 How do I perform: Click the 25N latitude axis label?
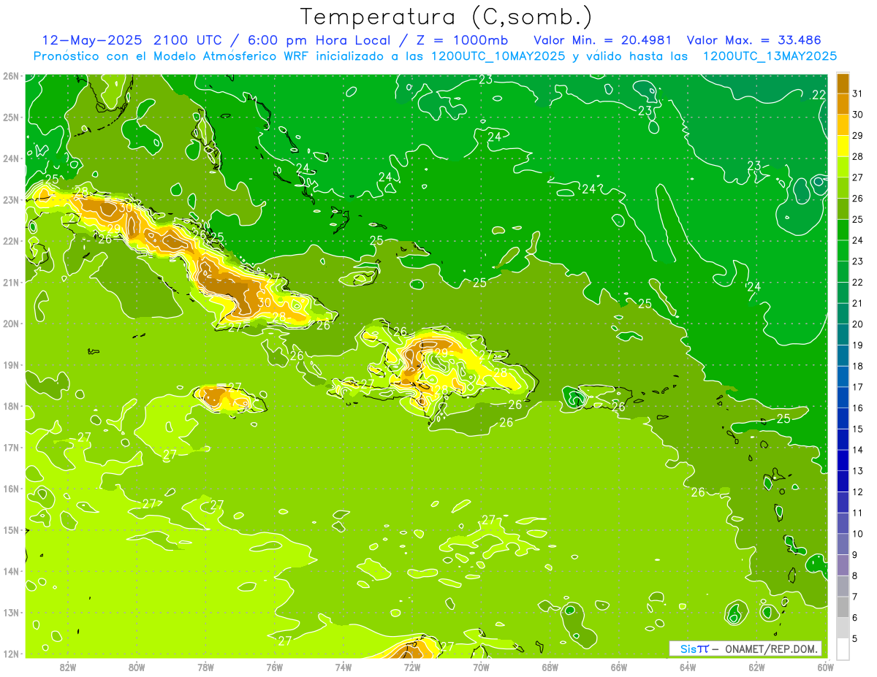(x=11, y=117)
